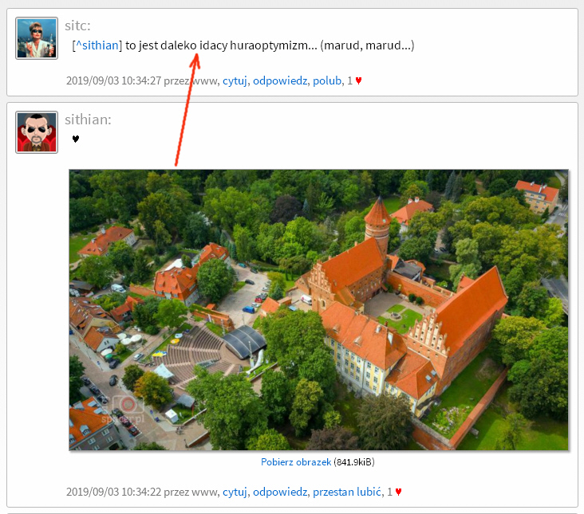Click the text "to jest daleko idacy huraoptymizm..."
The image size is (584, 514).
(221, 45)
